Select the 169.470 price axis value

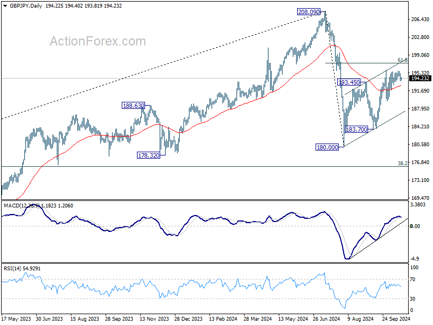click(x=421, y=198)
